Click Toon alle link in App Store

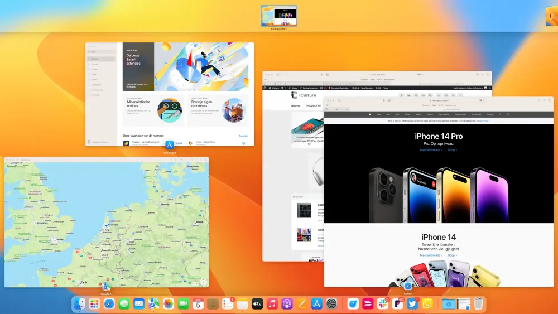pos(243,136)
